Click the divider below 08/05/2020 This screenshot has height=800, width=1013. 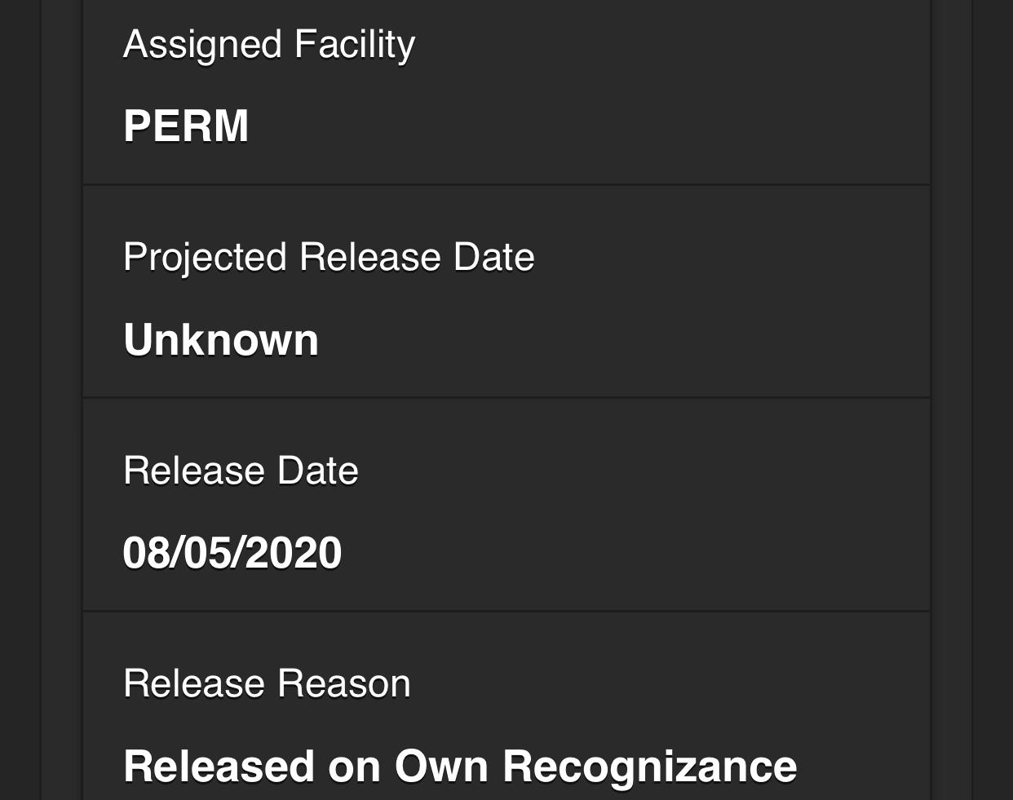506,611
